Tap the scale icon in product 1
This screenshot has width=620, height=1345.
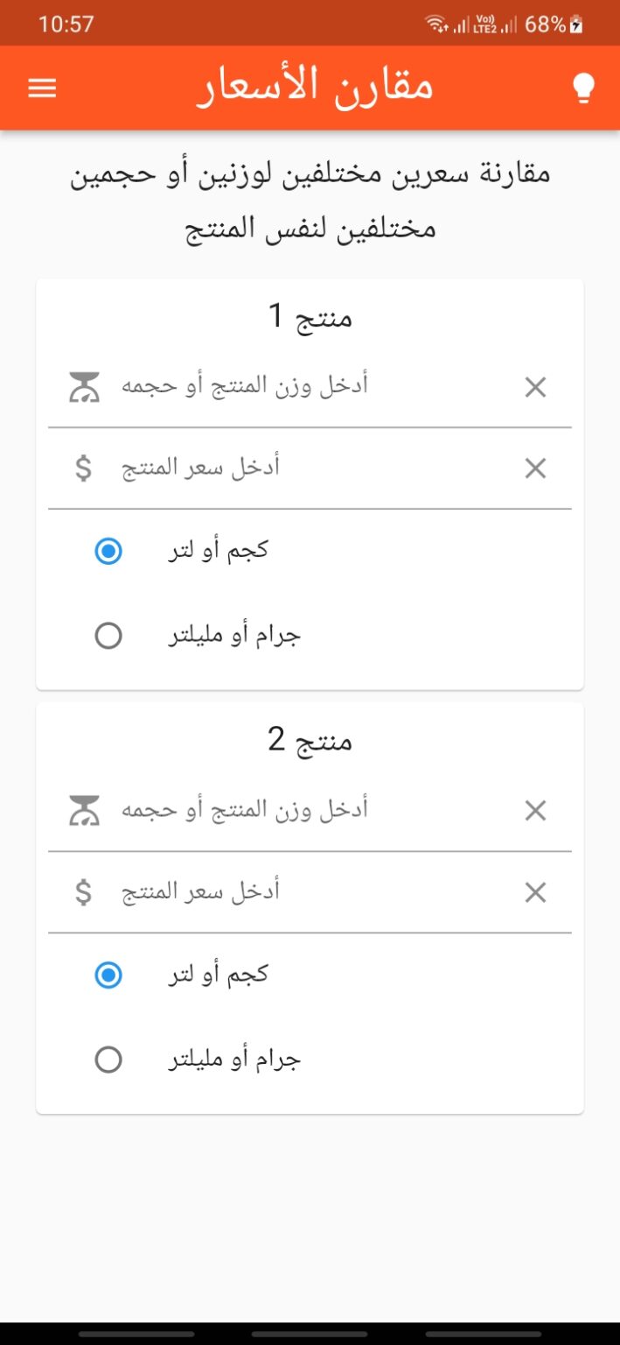[85, 387]
